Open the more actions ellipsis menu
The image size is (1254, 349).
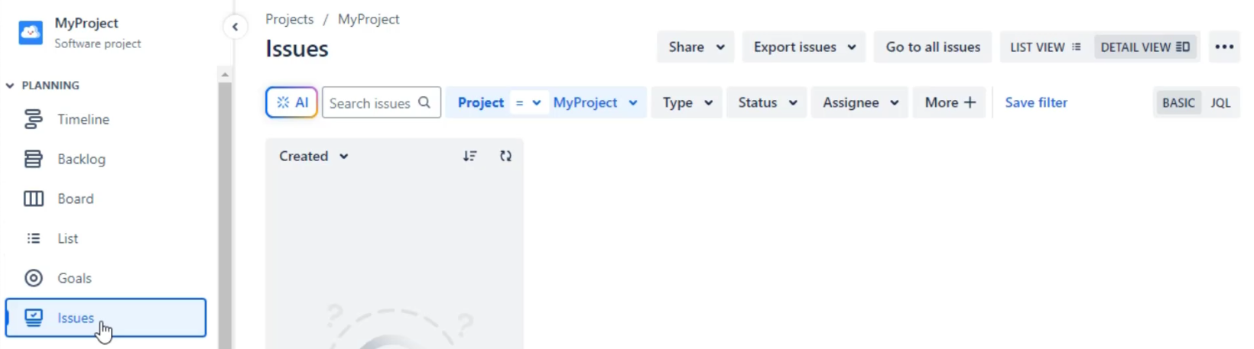point(1224,47)
